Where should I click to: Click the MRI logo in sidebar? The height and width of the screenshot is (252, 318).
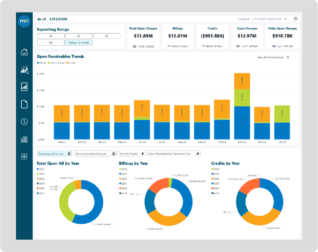pyautogui.click(x=24, y=21)
